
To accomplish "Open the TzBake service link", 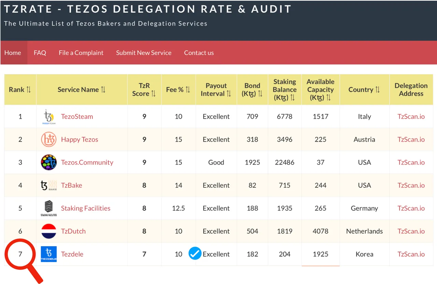I will (71, 185).
